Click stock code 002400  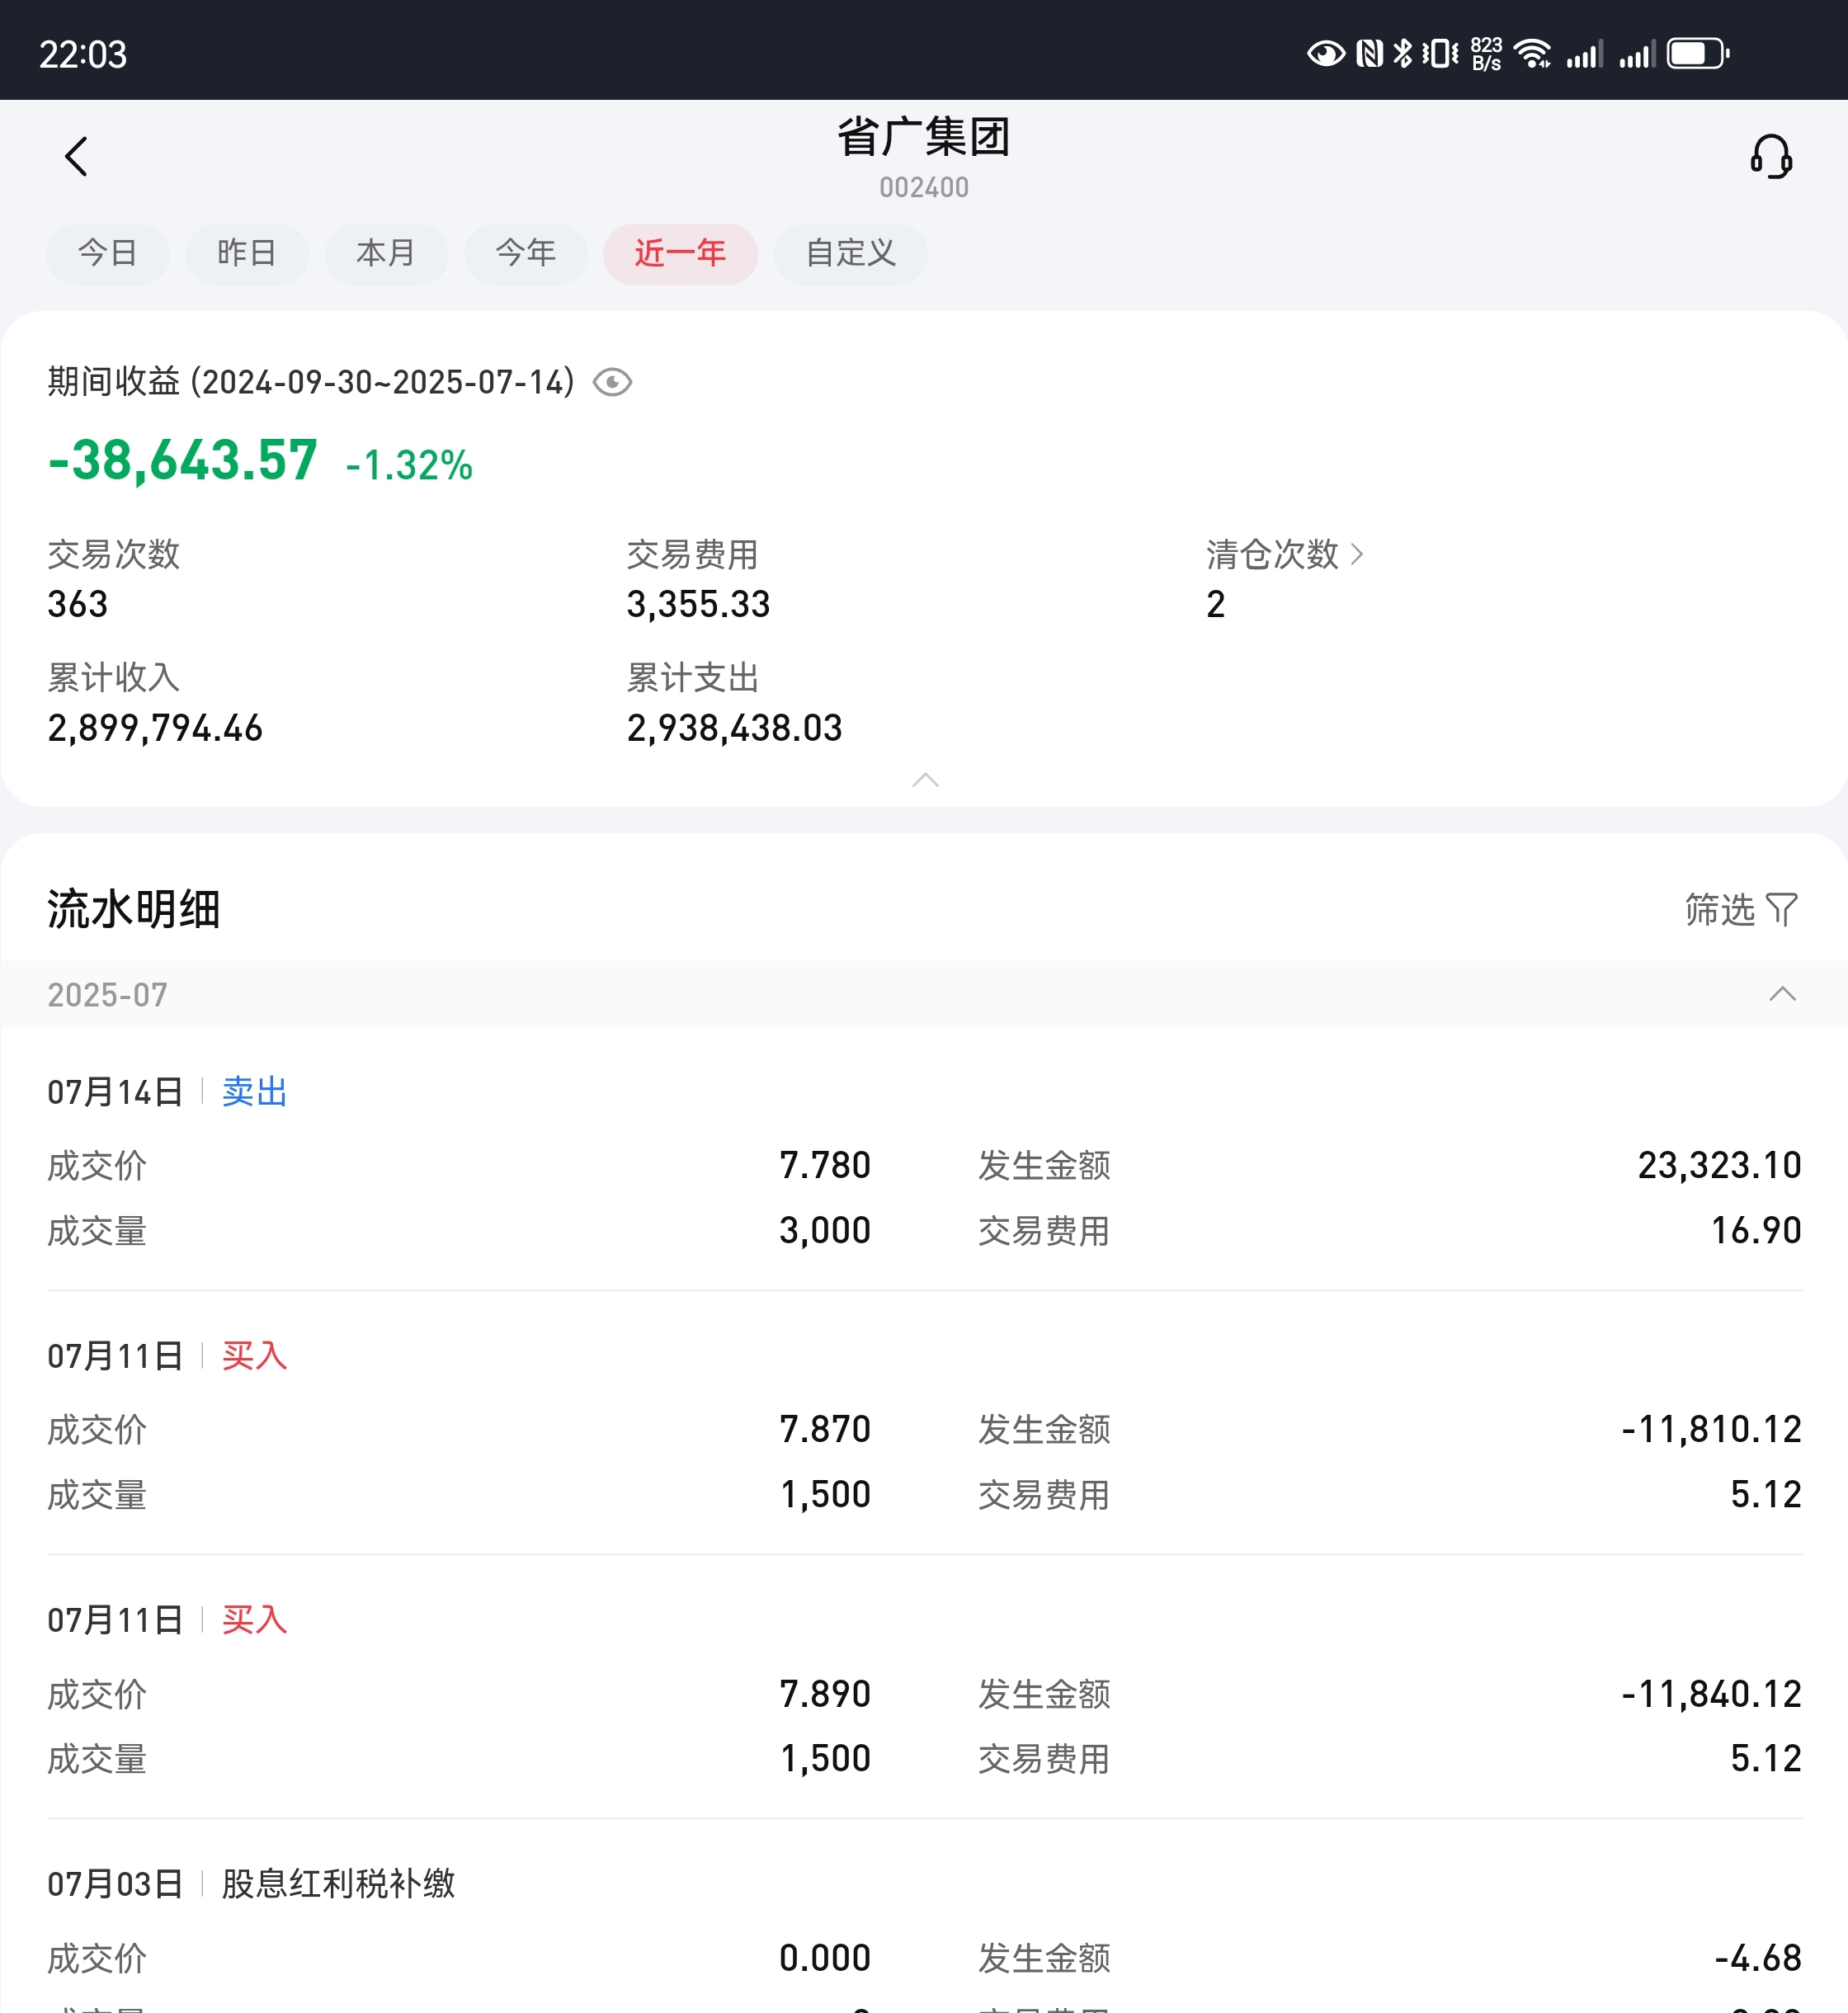(x=924, y=187)
